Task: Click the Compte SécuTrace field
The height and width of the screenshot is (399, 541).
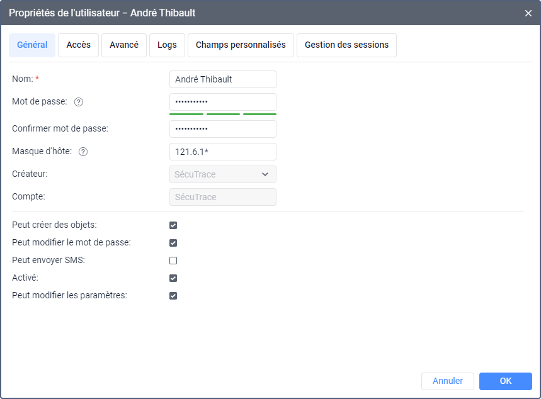Action: coord(223,197)
